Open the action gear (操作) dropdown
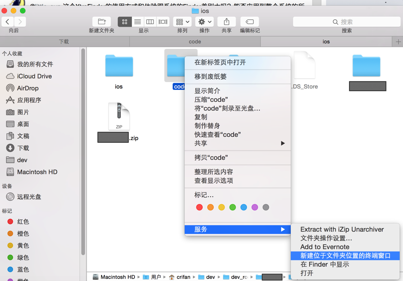This screenshot has width=403, height=281. click(x=205, y=22)
